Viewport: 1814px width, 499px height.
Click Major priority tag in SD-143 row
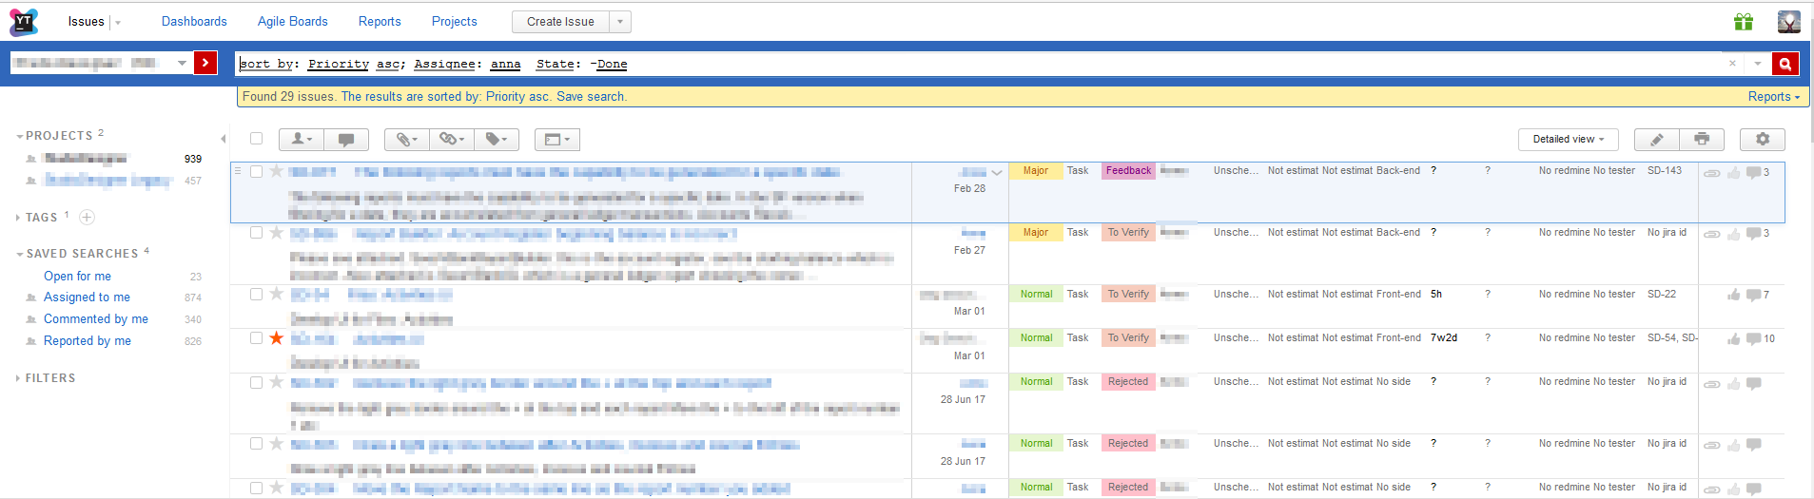1036,171
